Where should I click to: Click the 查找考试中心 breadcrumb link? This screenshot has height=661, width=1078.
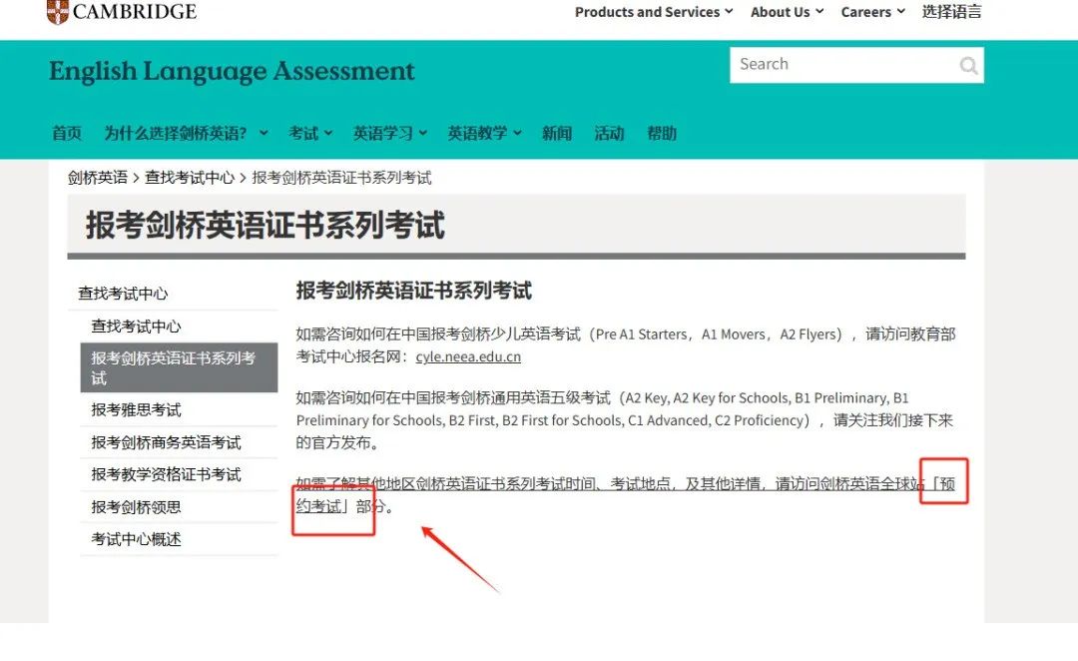coord(190,178)
